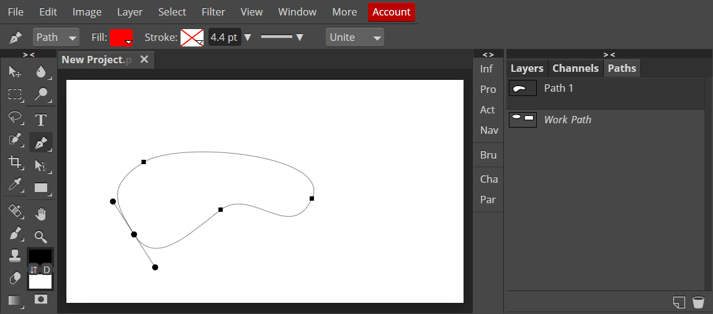Collapse the Layers/Paths panel group
713x314 pixels.
609,54
